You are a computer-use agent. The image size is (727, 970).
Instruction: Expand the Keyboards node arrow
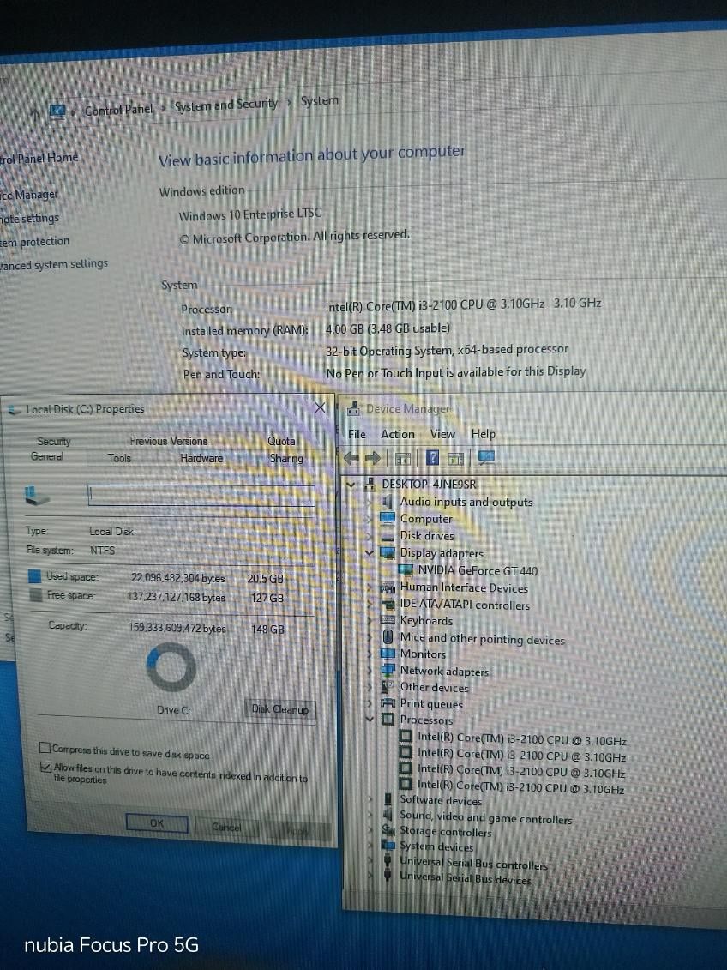[x=370, y=620]
